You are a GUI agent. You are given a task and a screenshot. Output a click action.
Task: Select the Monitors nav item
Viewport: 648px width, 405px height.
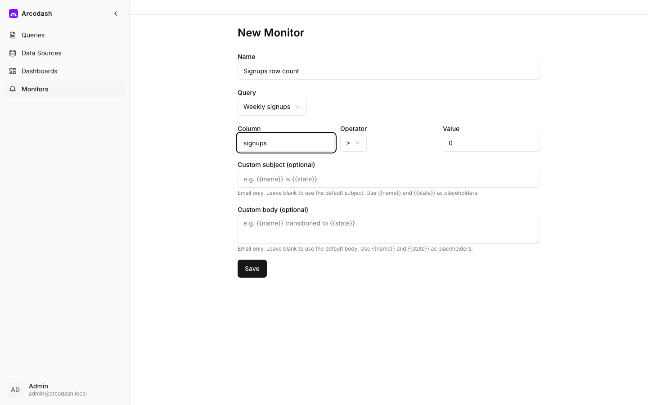click(64, 89)
